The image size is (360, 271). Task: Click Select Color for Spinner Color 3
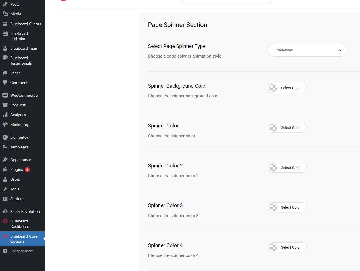point(287,207)
